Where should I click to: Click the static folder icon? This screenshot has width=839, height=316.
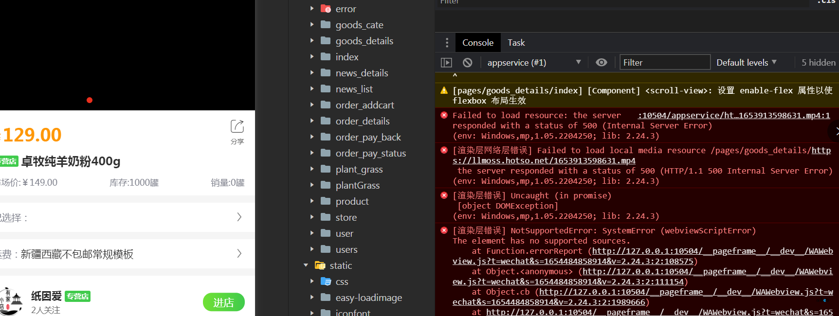click(320, 265)
